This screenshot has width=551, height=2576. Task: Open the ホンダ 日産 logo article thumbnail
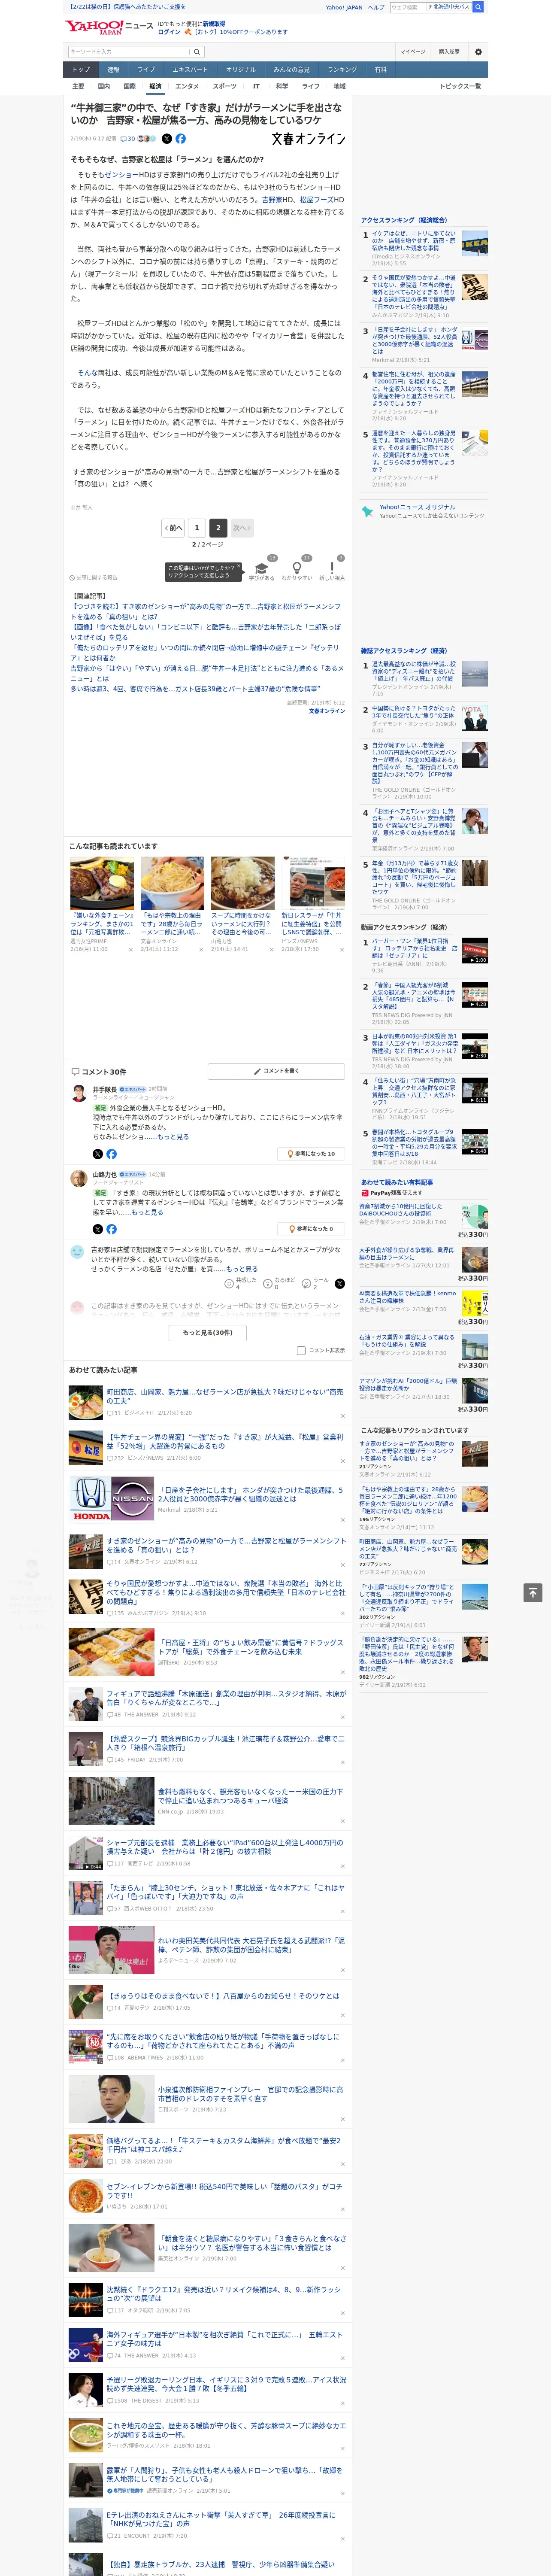(111, 1498)
